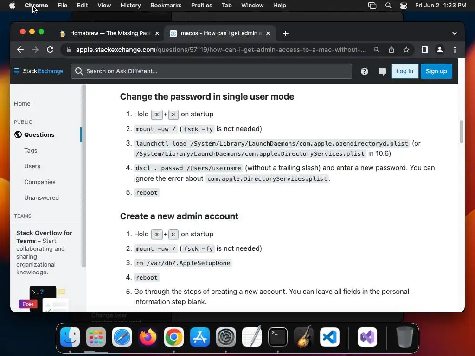Screen dimensions: 475x356
Task: Toggle Chrome side panel icon
Action: click(425, 50)
